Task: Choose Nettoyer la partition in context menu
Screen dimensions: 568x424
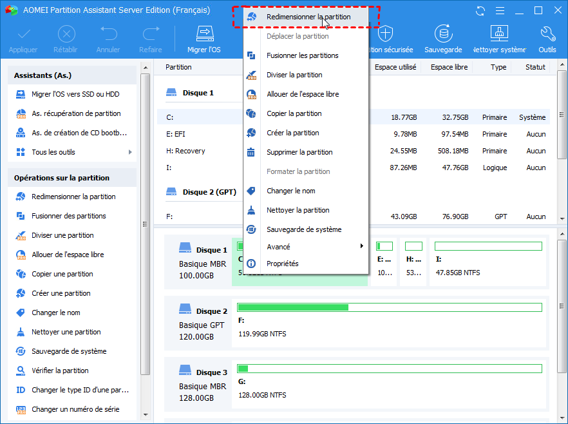Action: click(x=306, y=210)
